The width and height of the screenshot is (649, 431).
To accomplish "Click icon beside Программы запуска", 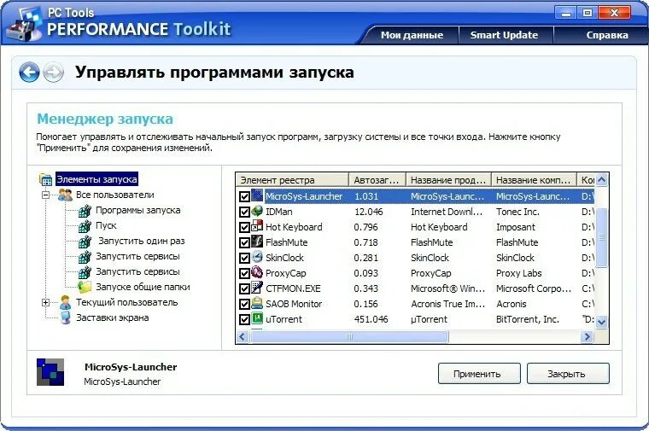I will click(85, 211).
